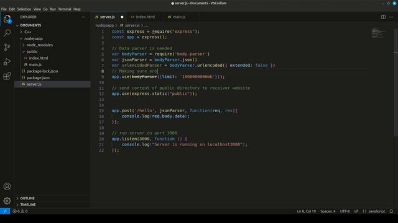
Task: Change encoding via UTF-8 indicator
Action: (345, 211)
